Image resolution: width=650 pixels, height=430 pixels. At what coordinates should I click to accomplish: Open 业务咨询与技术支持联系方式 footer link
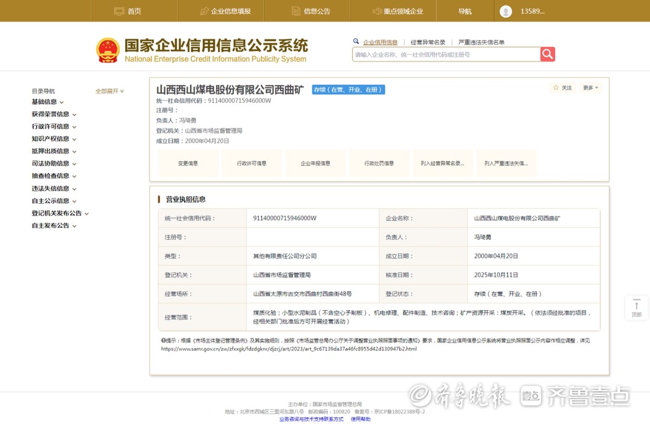click(x=311, y=419)
